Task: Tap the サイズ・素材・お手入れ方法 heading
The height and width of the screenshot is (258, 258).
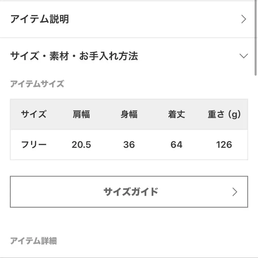Action: tap(74, 56)
